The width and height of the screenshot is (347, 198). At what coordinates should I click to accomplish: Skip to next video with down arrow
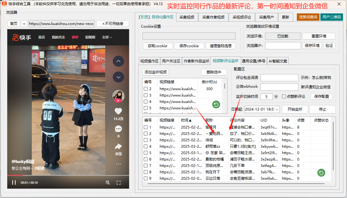tap(118, 77)
